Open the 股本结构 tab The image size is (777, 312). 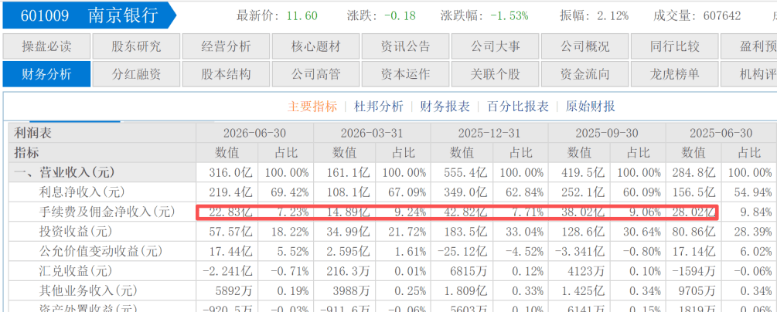tap(226, 74)
